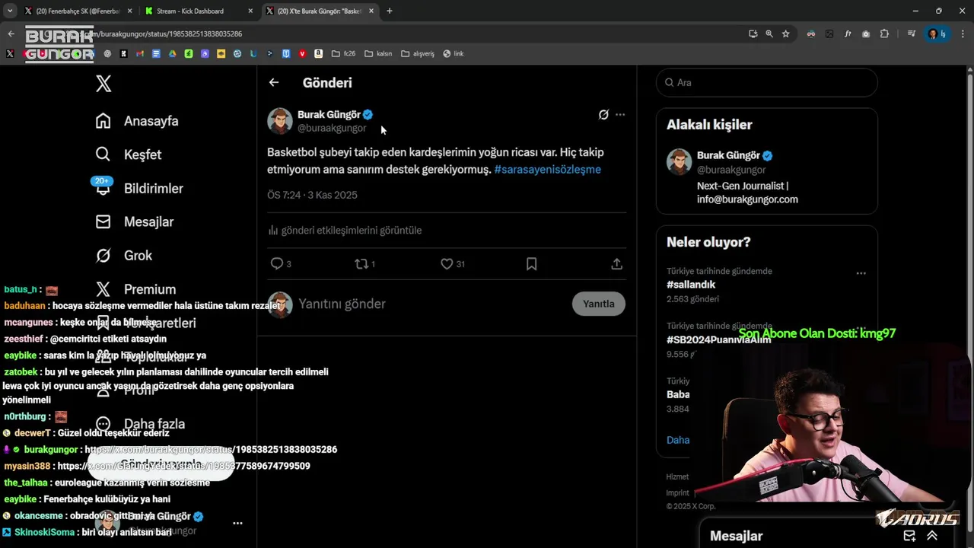The height and width of the screenshot is (548, 974).
Task: Click the @buraakgungor handle on the post
Action: pyautogui.click(x=332, y=128)
